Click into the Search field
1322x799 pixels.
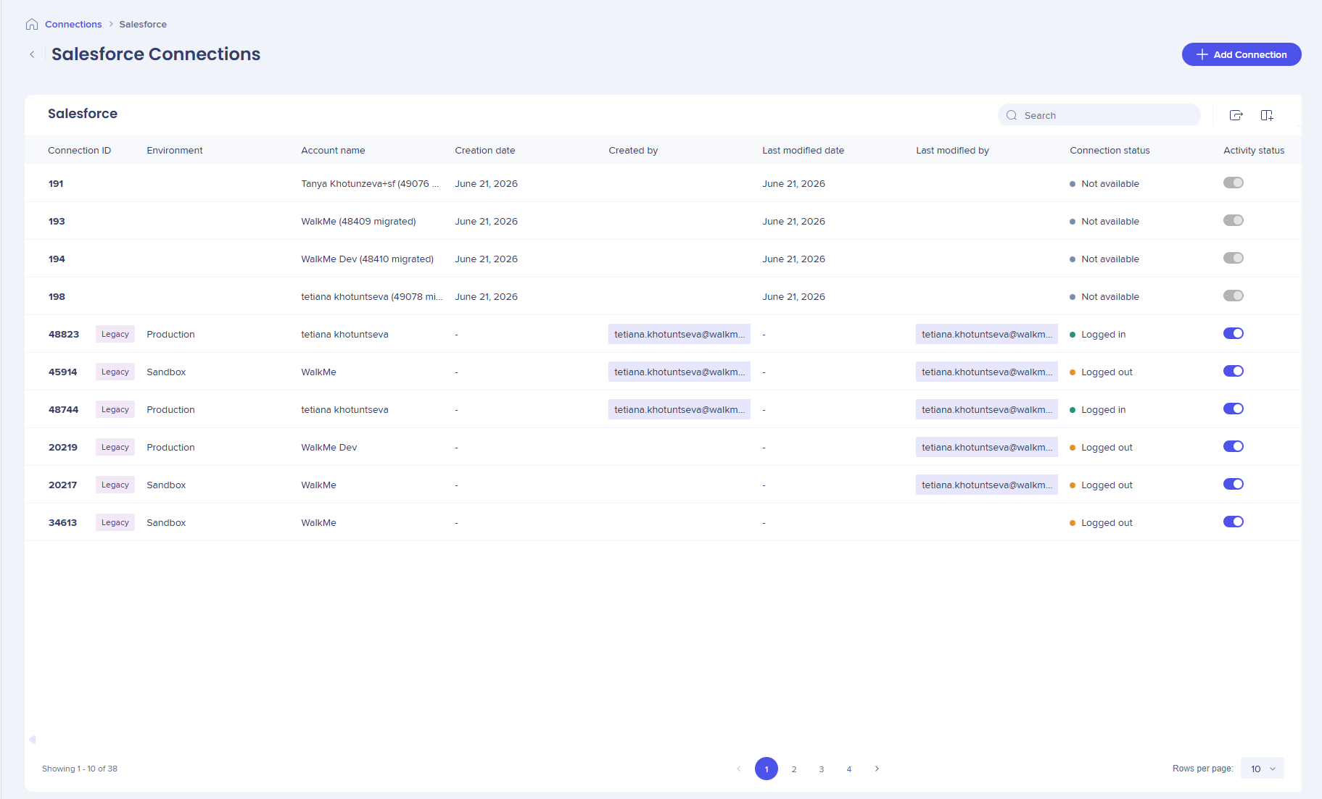point(1099,115)
